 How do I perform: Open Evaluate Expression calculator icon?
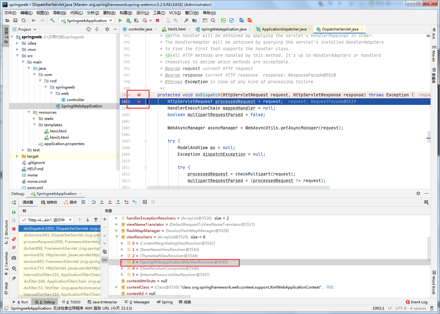tap(145, 202)
